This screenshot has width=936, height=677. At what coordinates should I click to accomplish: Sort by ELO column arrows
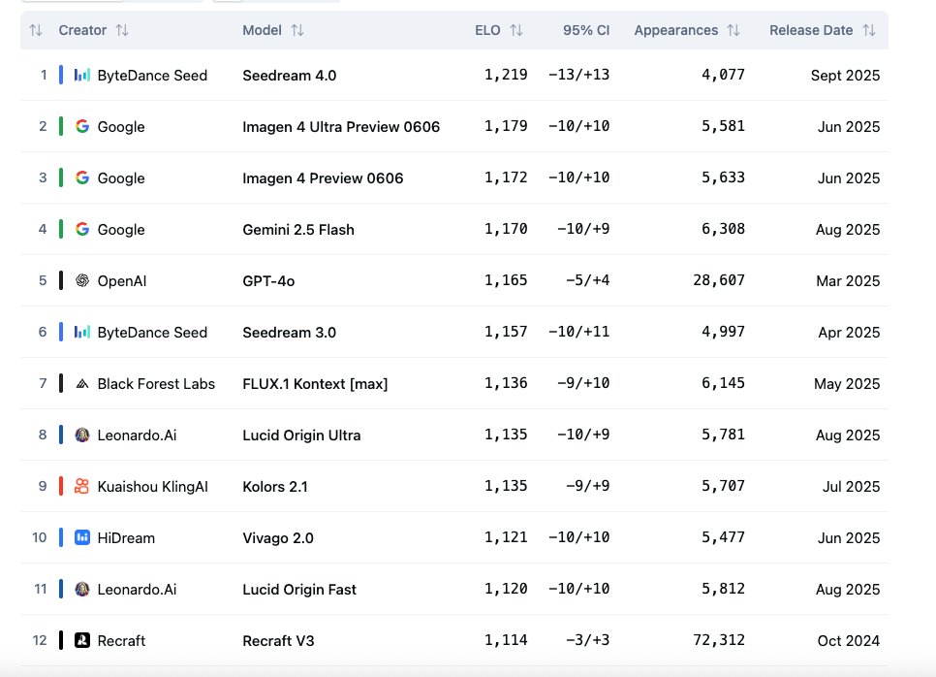coord(516,30)
